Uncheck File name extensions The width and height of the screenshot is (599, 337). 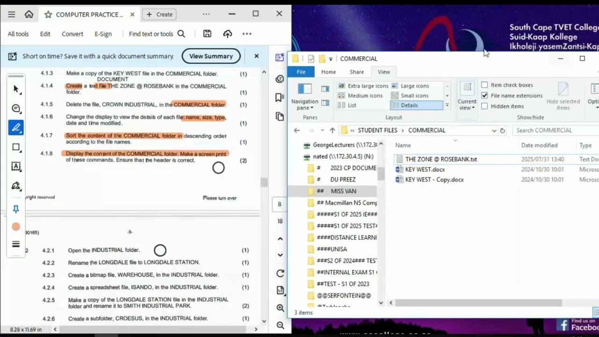[x=485, y=95]
